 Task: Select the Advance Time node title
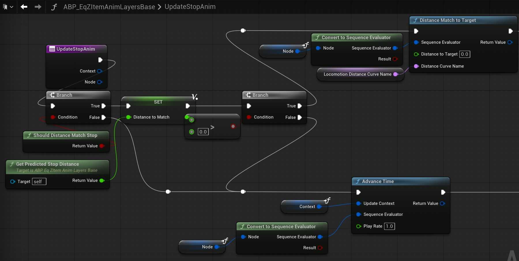[378, 181]
